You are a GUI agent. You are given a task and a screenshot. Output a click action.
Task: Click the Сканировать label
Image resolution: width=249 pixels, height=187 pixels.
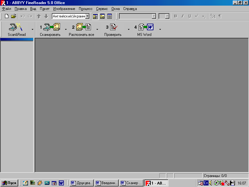click(x=50, y=35)
